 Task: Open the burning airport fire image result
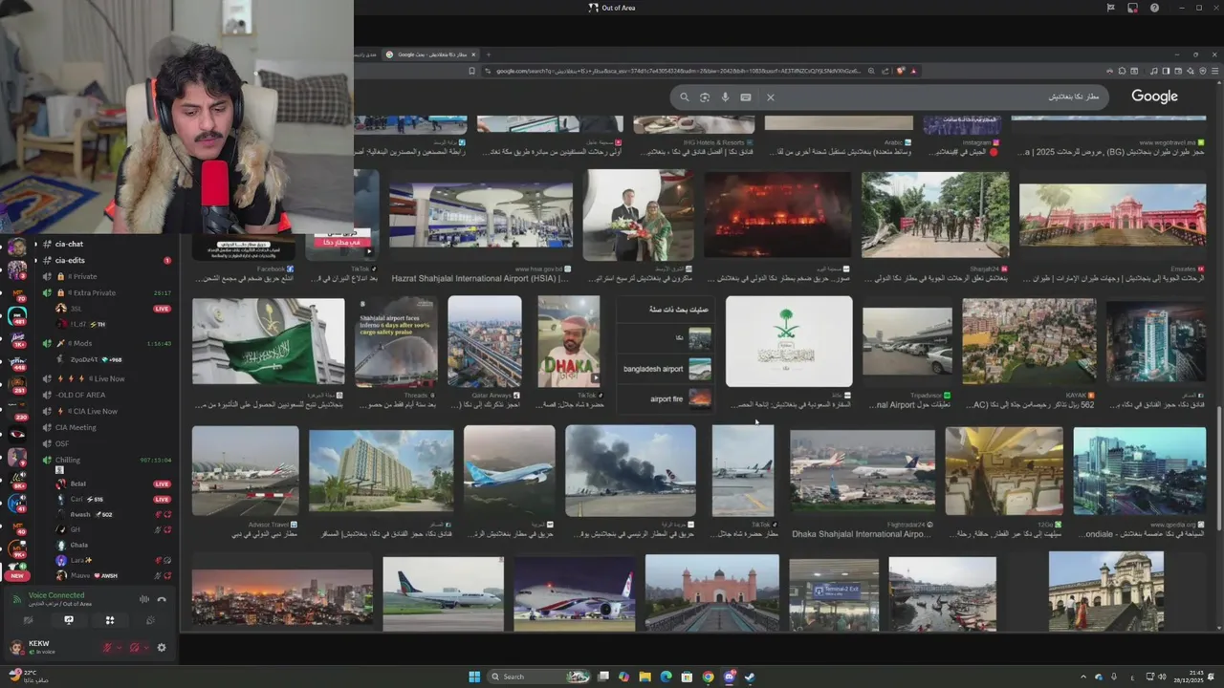point(777,216)
